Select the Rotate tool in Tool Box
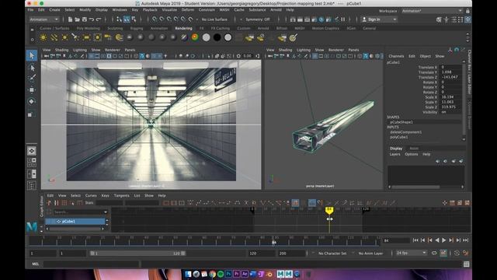The image size is (497, 280). [x=32, y=102]
